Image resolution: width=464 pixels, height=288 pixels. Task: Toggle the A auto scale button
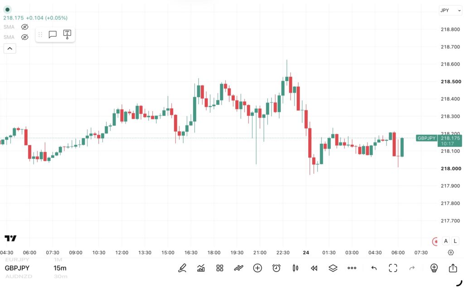click(446, 241)
